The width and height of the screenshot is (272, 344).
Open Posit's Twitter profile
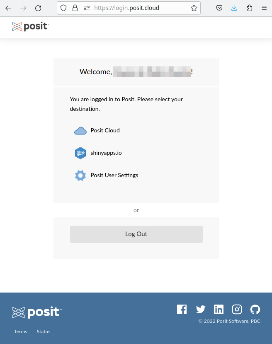(201, 309)
